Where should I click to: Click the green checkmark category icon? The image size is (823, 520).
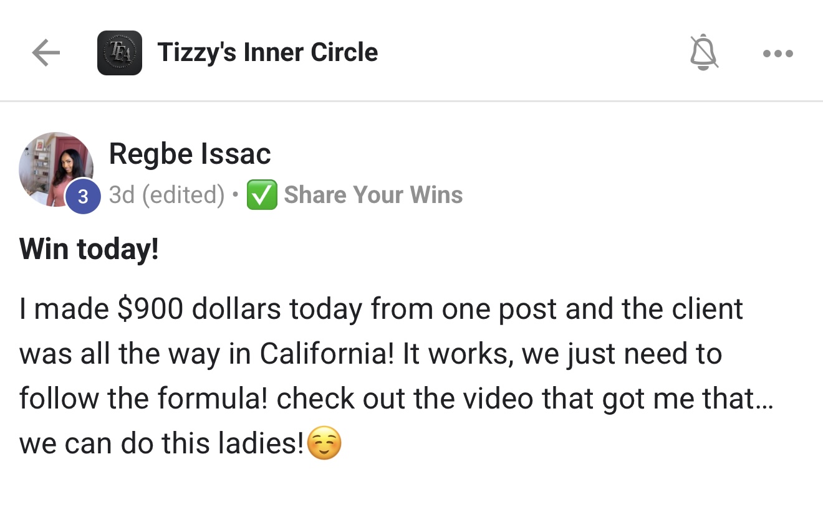tap(262, 195)
